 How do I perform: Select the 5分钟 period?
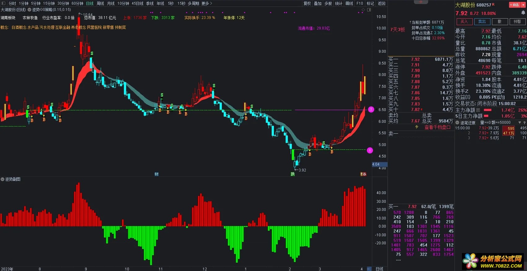[36, 3]
